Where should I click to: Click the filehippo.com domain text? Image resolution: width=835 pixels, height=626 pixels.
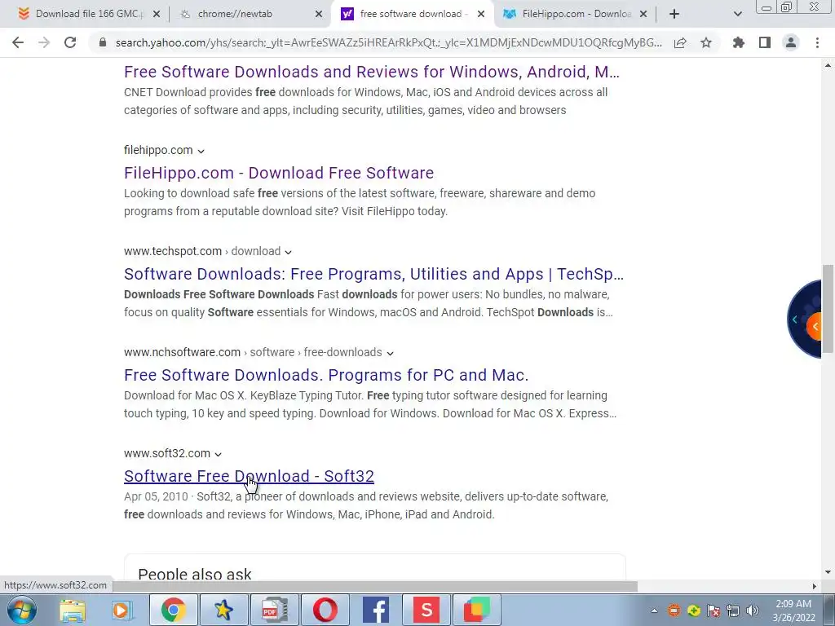158,150
